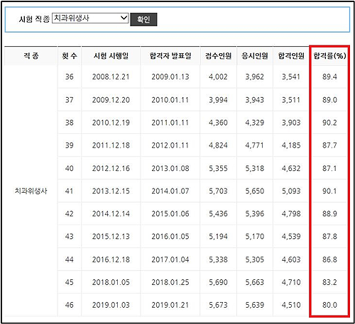Click pass rate 90.2 cell
Image resolution: width=355 pixels, height=324 pixels.
click(x=329, y=123)
